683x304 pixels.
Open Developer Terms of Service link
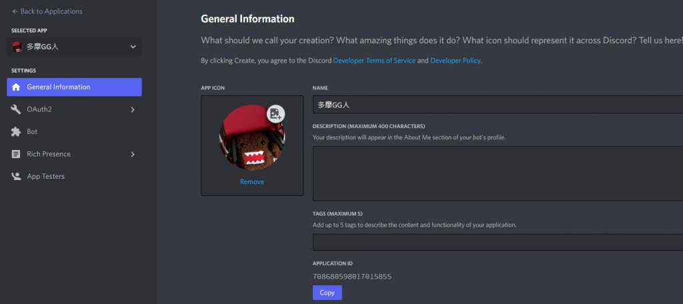(x=374, y=61)
